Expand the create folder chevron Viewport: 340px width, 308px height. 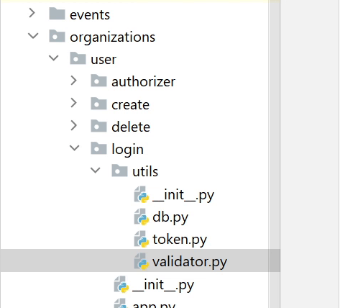point(74,103)
